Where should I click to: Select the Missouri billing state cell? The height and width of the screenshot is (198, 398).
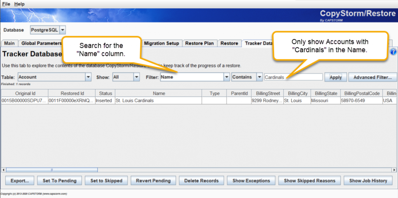[x=326, y=101]
